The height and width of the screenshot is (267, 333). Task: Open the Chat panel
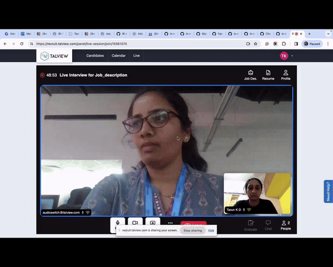[x=268, y=225]
